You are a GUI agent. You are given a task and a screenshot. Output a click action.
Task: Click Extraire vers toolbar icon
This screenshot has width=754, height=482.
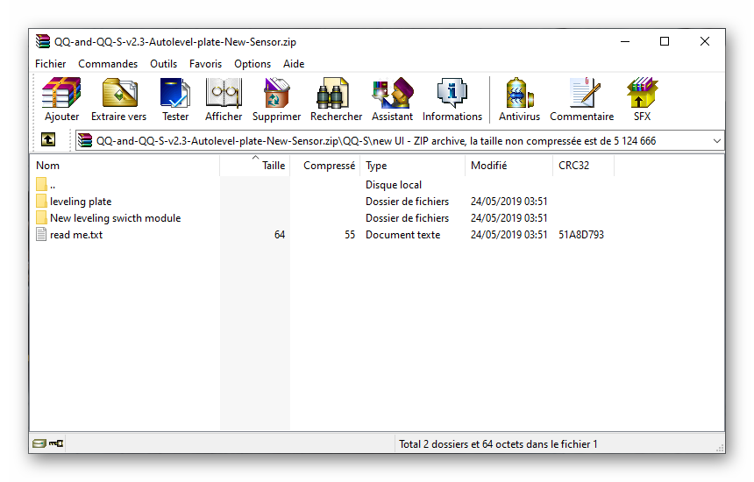118,99
